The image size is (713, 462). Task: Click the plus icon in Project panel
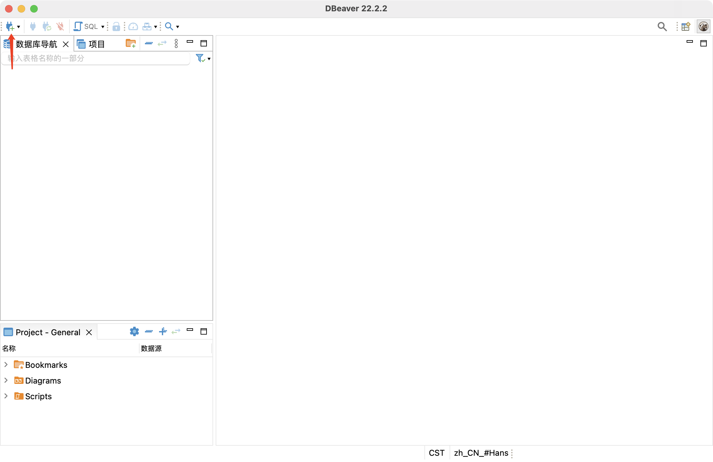coord(163,331)
